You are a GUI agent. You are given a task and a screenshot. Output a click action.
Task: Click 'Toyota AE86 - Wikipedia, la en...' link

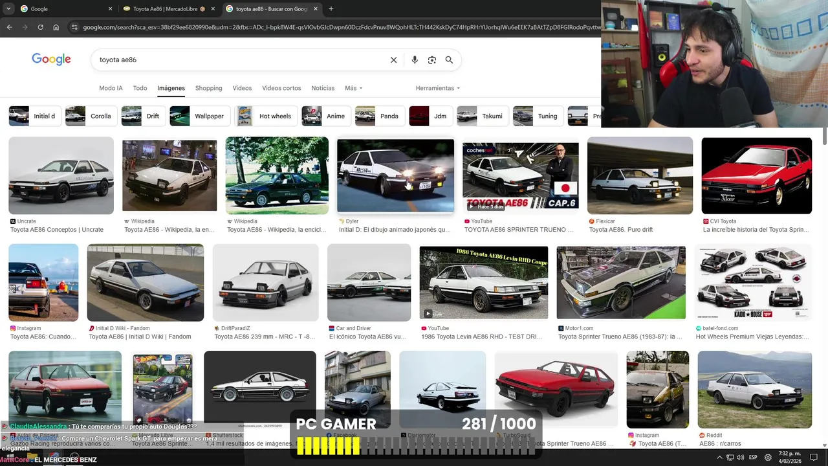point(169,230)
